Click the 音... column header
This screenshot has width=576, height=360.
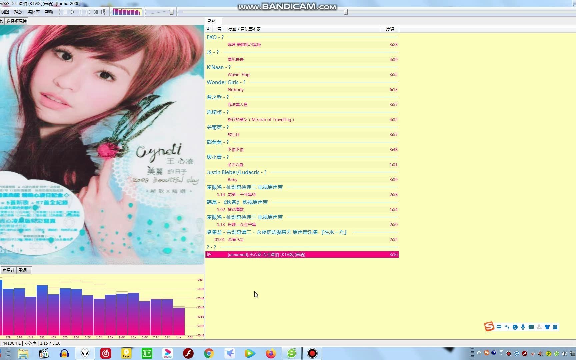(x=221, y=29)
